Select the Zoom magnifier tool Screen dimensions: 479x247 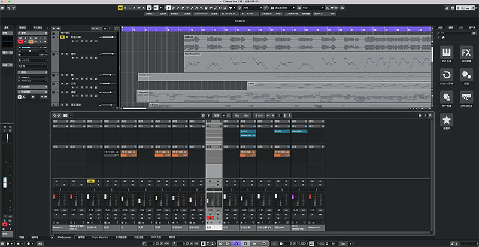tap(201, 8)
